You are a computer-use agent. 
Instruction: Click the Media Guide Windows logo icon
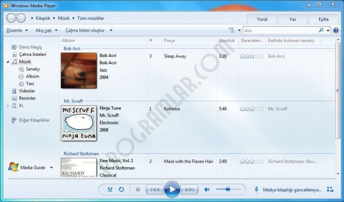click(x=13, y=167)
